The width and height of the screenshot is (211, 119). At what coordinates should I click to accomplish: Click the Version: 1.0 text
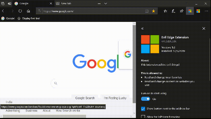click(x=168, y=48)
